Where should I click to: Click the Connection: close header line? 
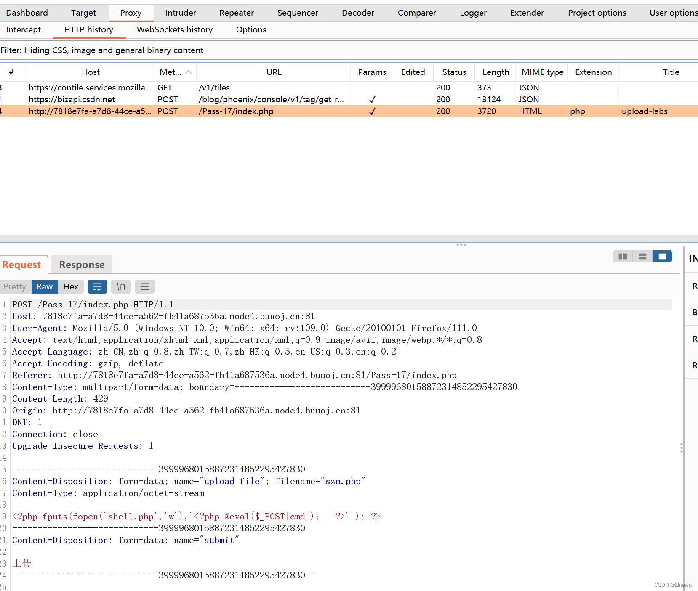55,434
